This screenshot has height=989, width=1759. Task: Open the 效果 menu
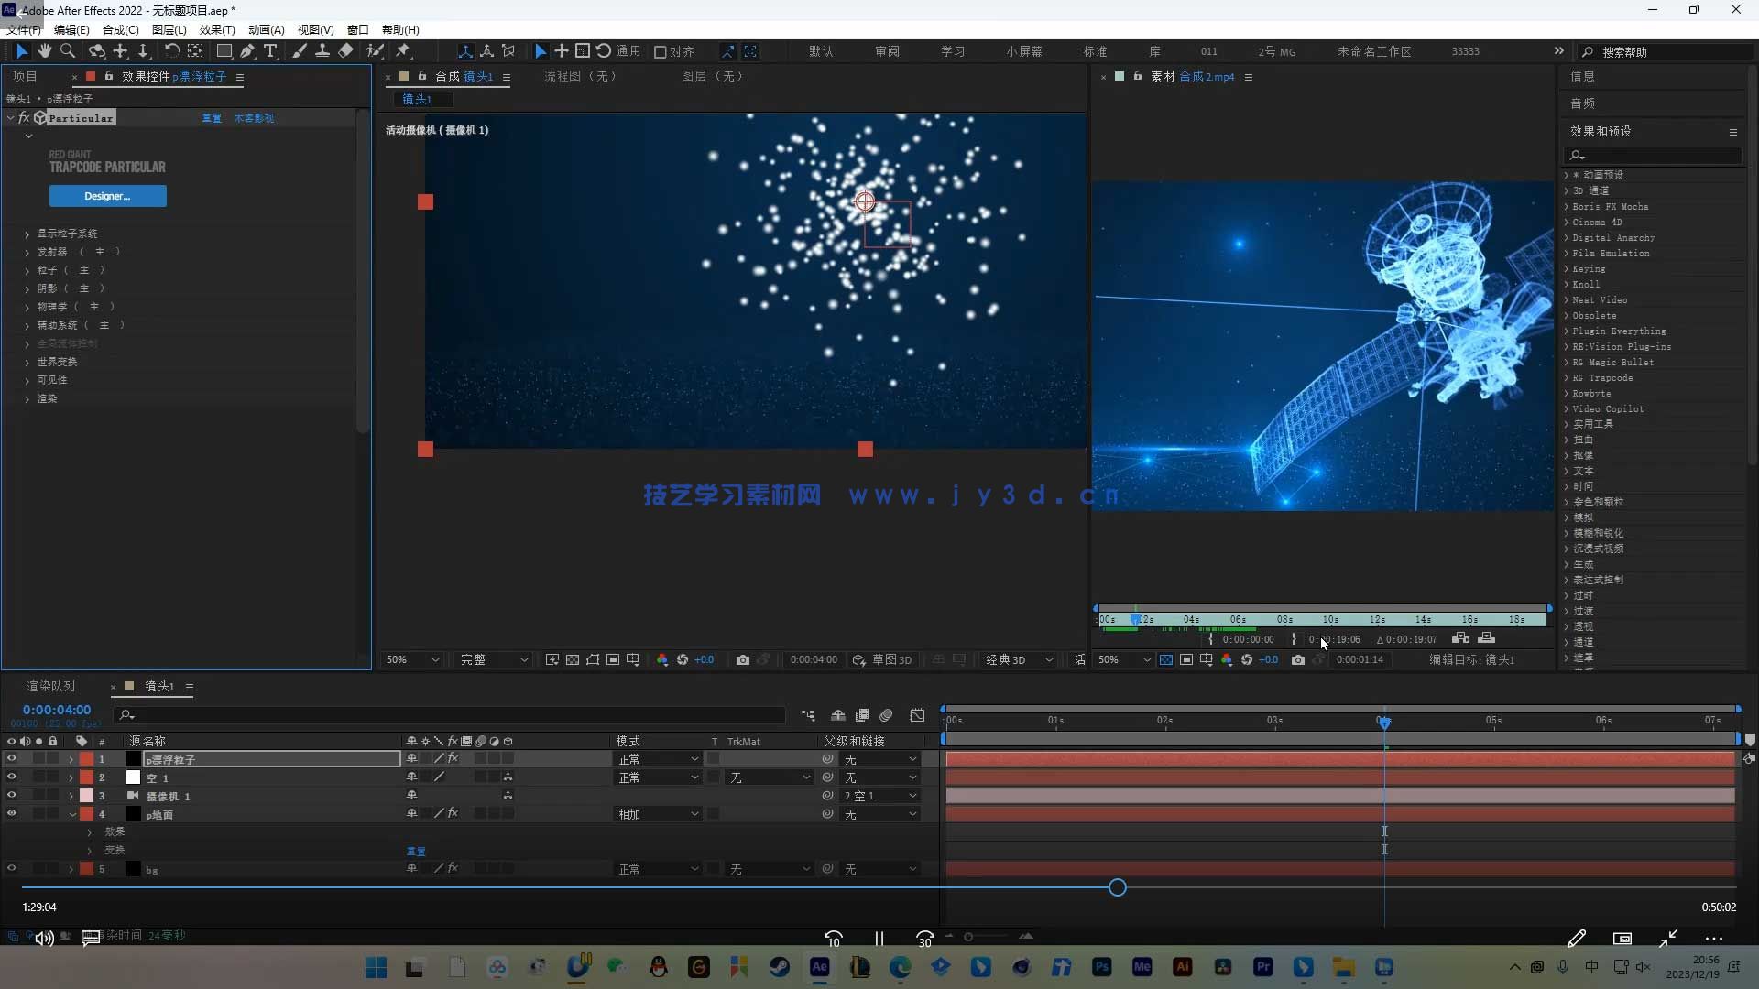216,29
